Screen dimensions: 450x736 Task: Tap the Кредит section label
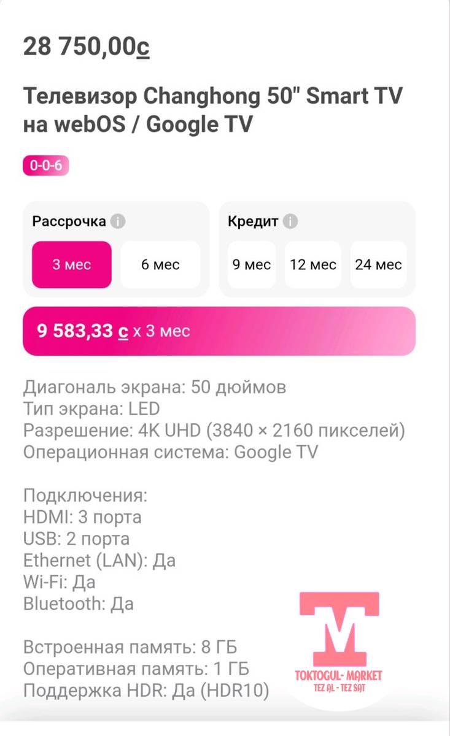[x=253, y=221]
